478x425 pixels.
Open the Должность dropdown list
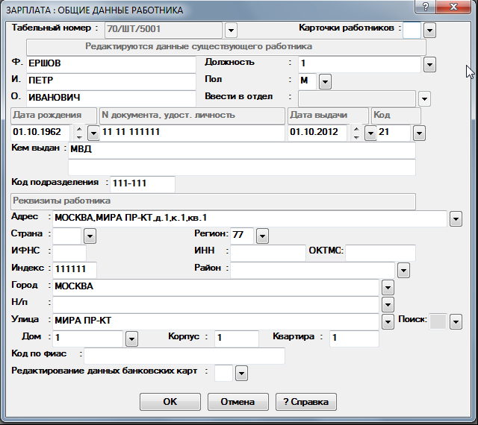[429, 64]
